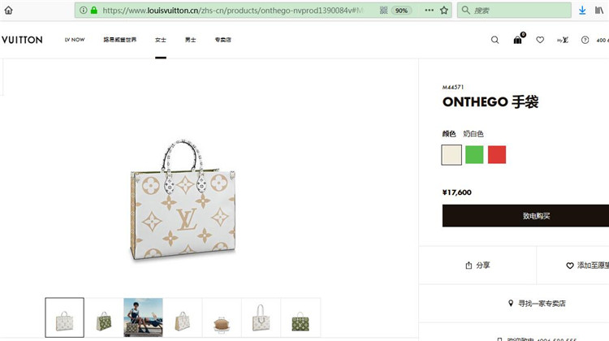The image size is (609, 341).
Task: Open the browser downloads arrow
Action: (582, 11)
